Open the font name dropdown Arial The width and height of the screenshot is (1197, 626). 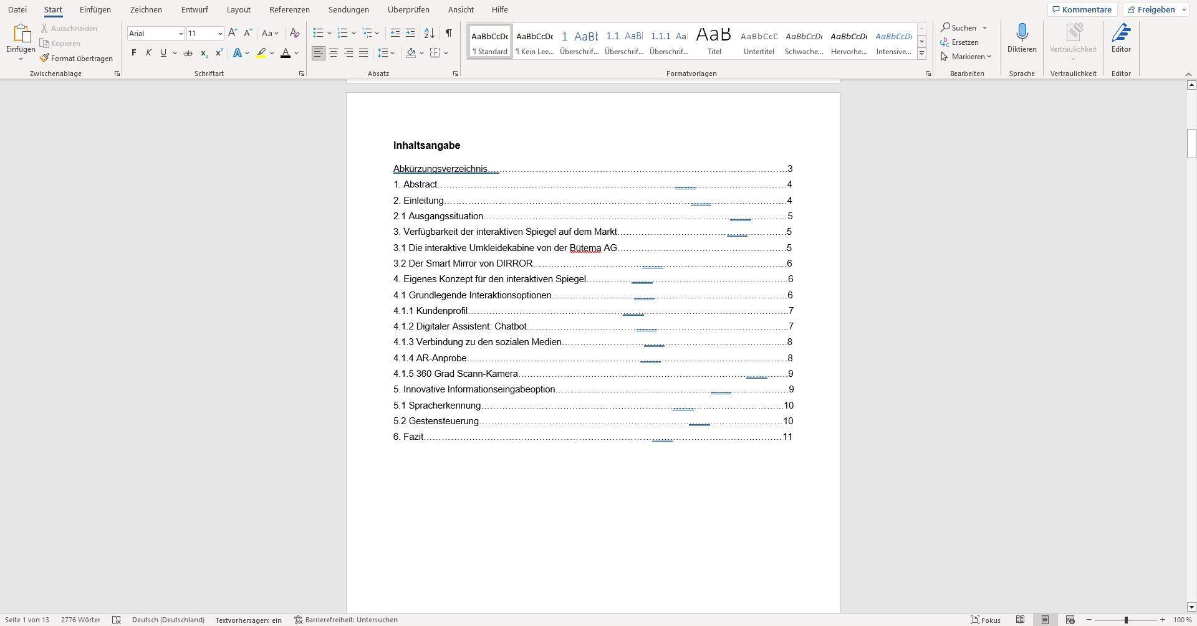click(x=181, y=34)
